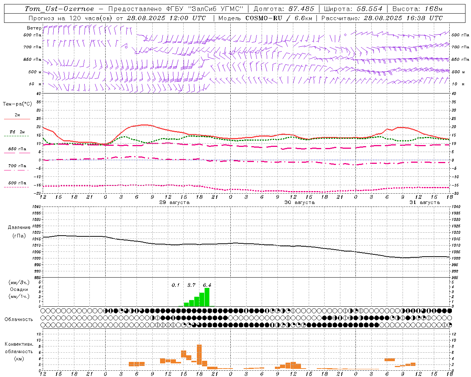Click the 6.4 precipitation total

207,285
